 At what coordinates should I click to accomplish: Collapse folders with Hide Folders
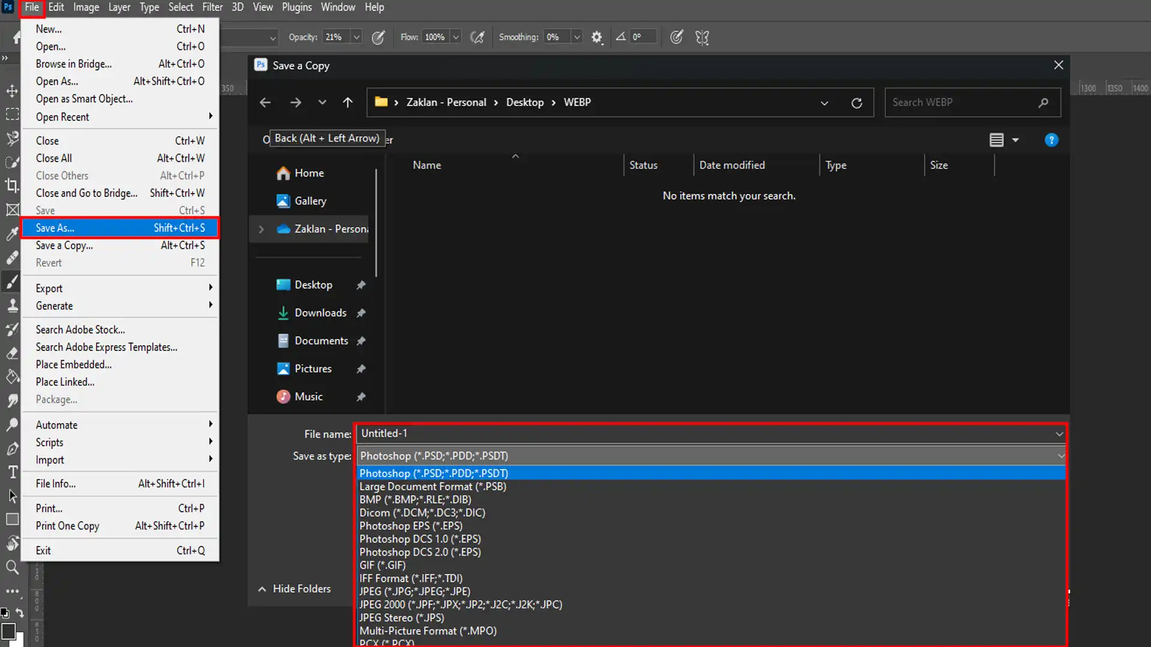click(294, 589)
